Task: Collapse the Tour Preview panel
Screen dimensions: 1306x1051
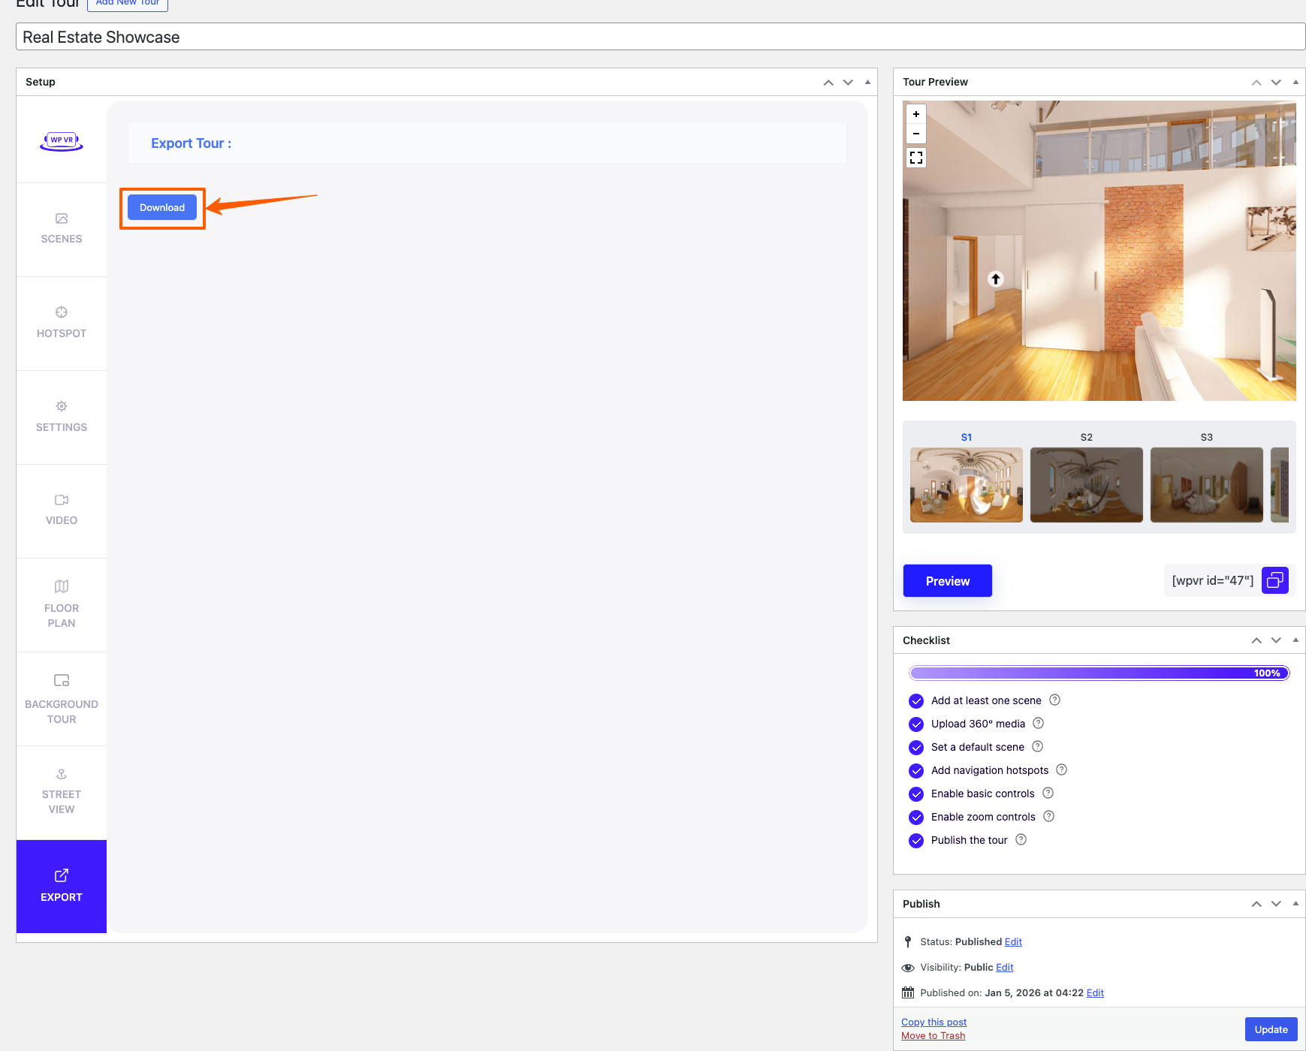Action: point(1295,82)
